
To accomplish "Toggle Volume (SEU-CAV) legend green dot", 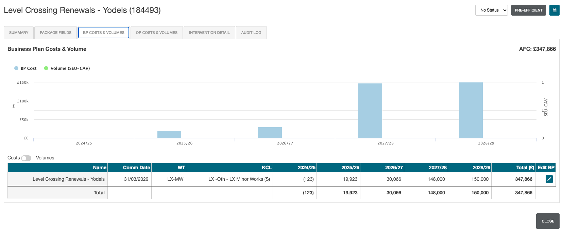I will click(46, 68).
